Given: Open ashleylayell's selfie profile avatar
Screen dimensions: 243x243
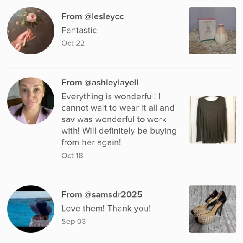Looking at the screenshot, I should pos(31,101).
